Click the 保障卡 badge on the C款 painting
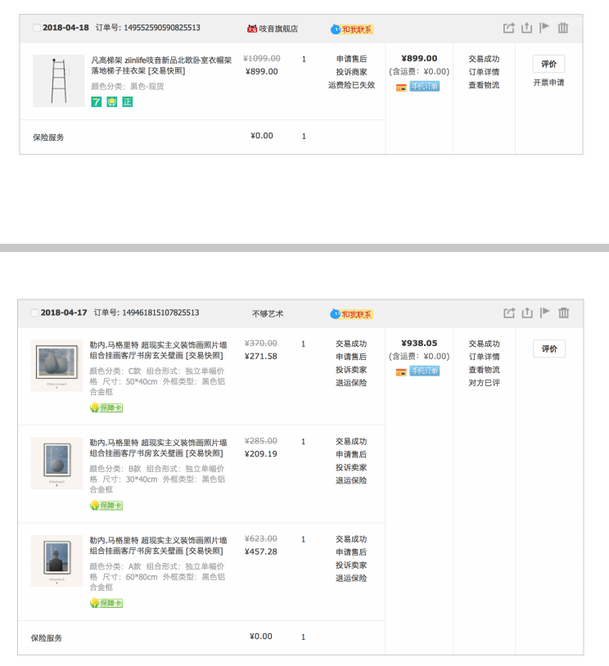This screenshot has height=666, width=609. tap(106, 407)
